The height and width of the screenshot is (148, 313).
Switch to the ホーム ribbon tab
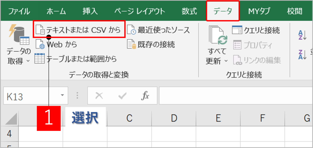[x=56, y=11]
